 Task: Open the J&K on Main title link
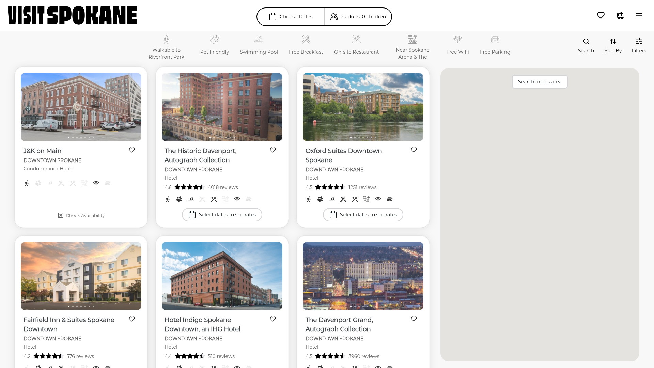click(x=43, y=151)
